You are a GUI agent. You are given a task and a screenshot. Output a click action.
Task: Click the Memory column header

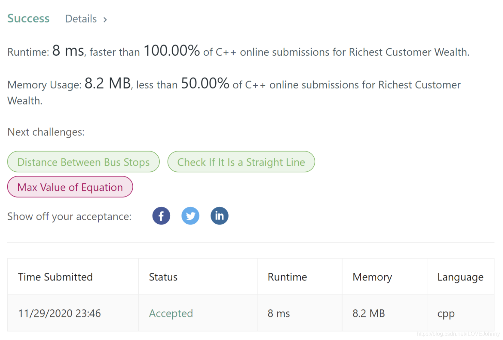click(x=372, y=277)
